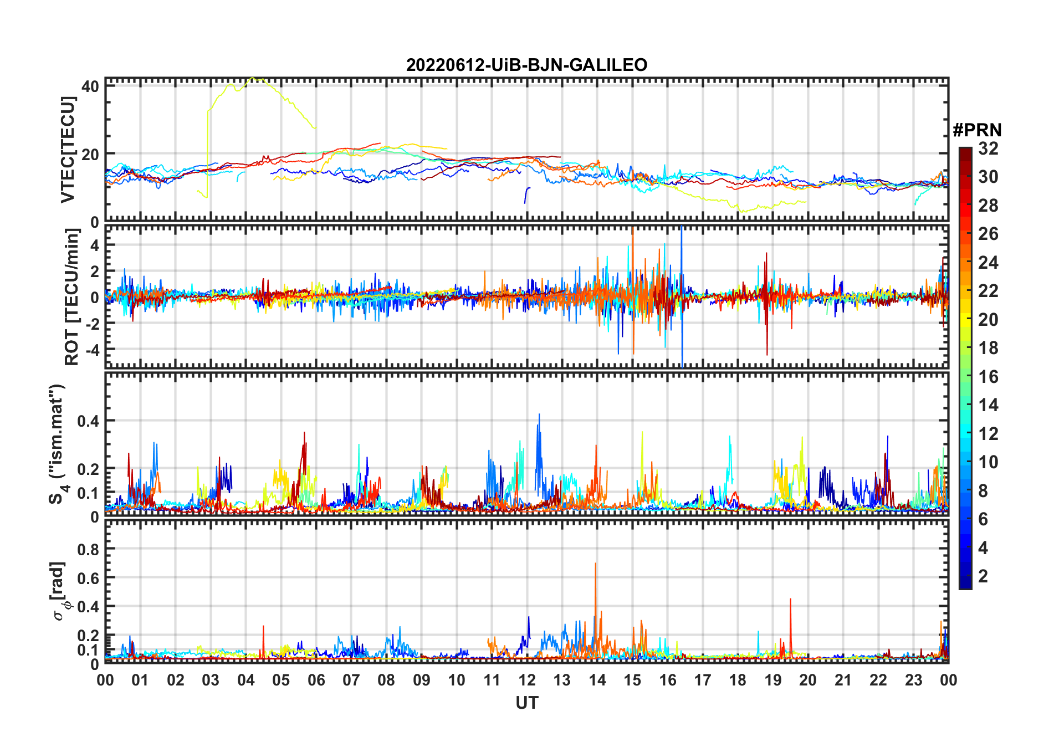Click colorbar tick label 10
1054x737 pixels.
click(988, 462)
